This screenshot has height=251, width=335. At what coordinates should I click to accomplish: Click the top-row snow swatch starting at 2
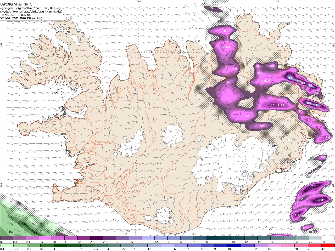pyautogui.click(x=97, y=238)
